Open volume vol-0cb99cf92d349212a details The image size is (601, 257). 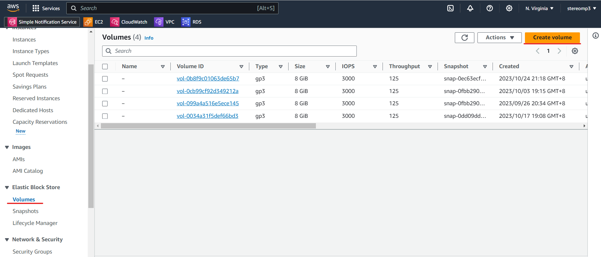pyautogui.click(x=207, y=91)
